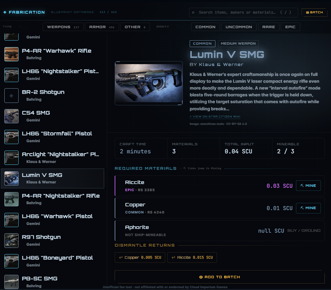Image resolution: width=331 pixels, height=290 pixels.
Task: Click the Riccite material name
Action: click(135, 182)
